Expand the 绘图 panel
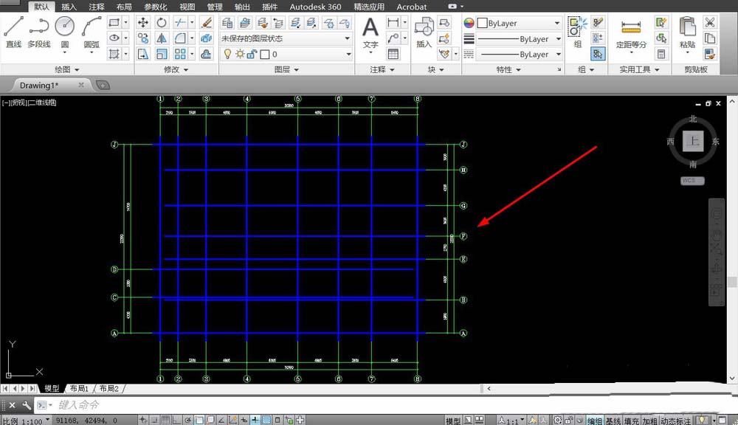 pos(67,69)
